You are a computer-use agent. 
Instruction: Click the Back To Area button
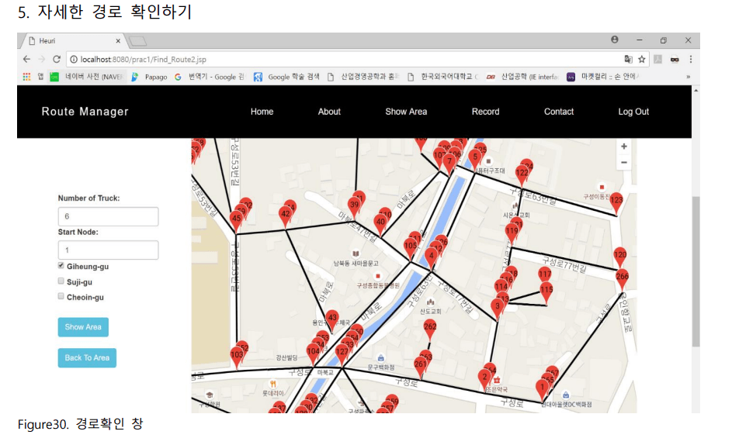(x=87, y=357)
